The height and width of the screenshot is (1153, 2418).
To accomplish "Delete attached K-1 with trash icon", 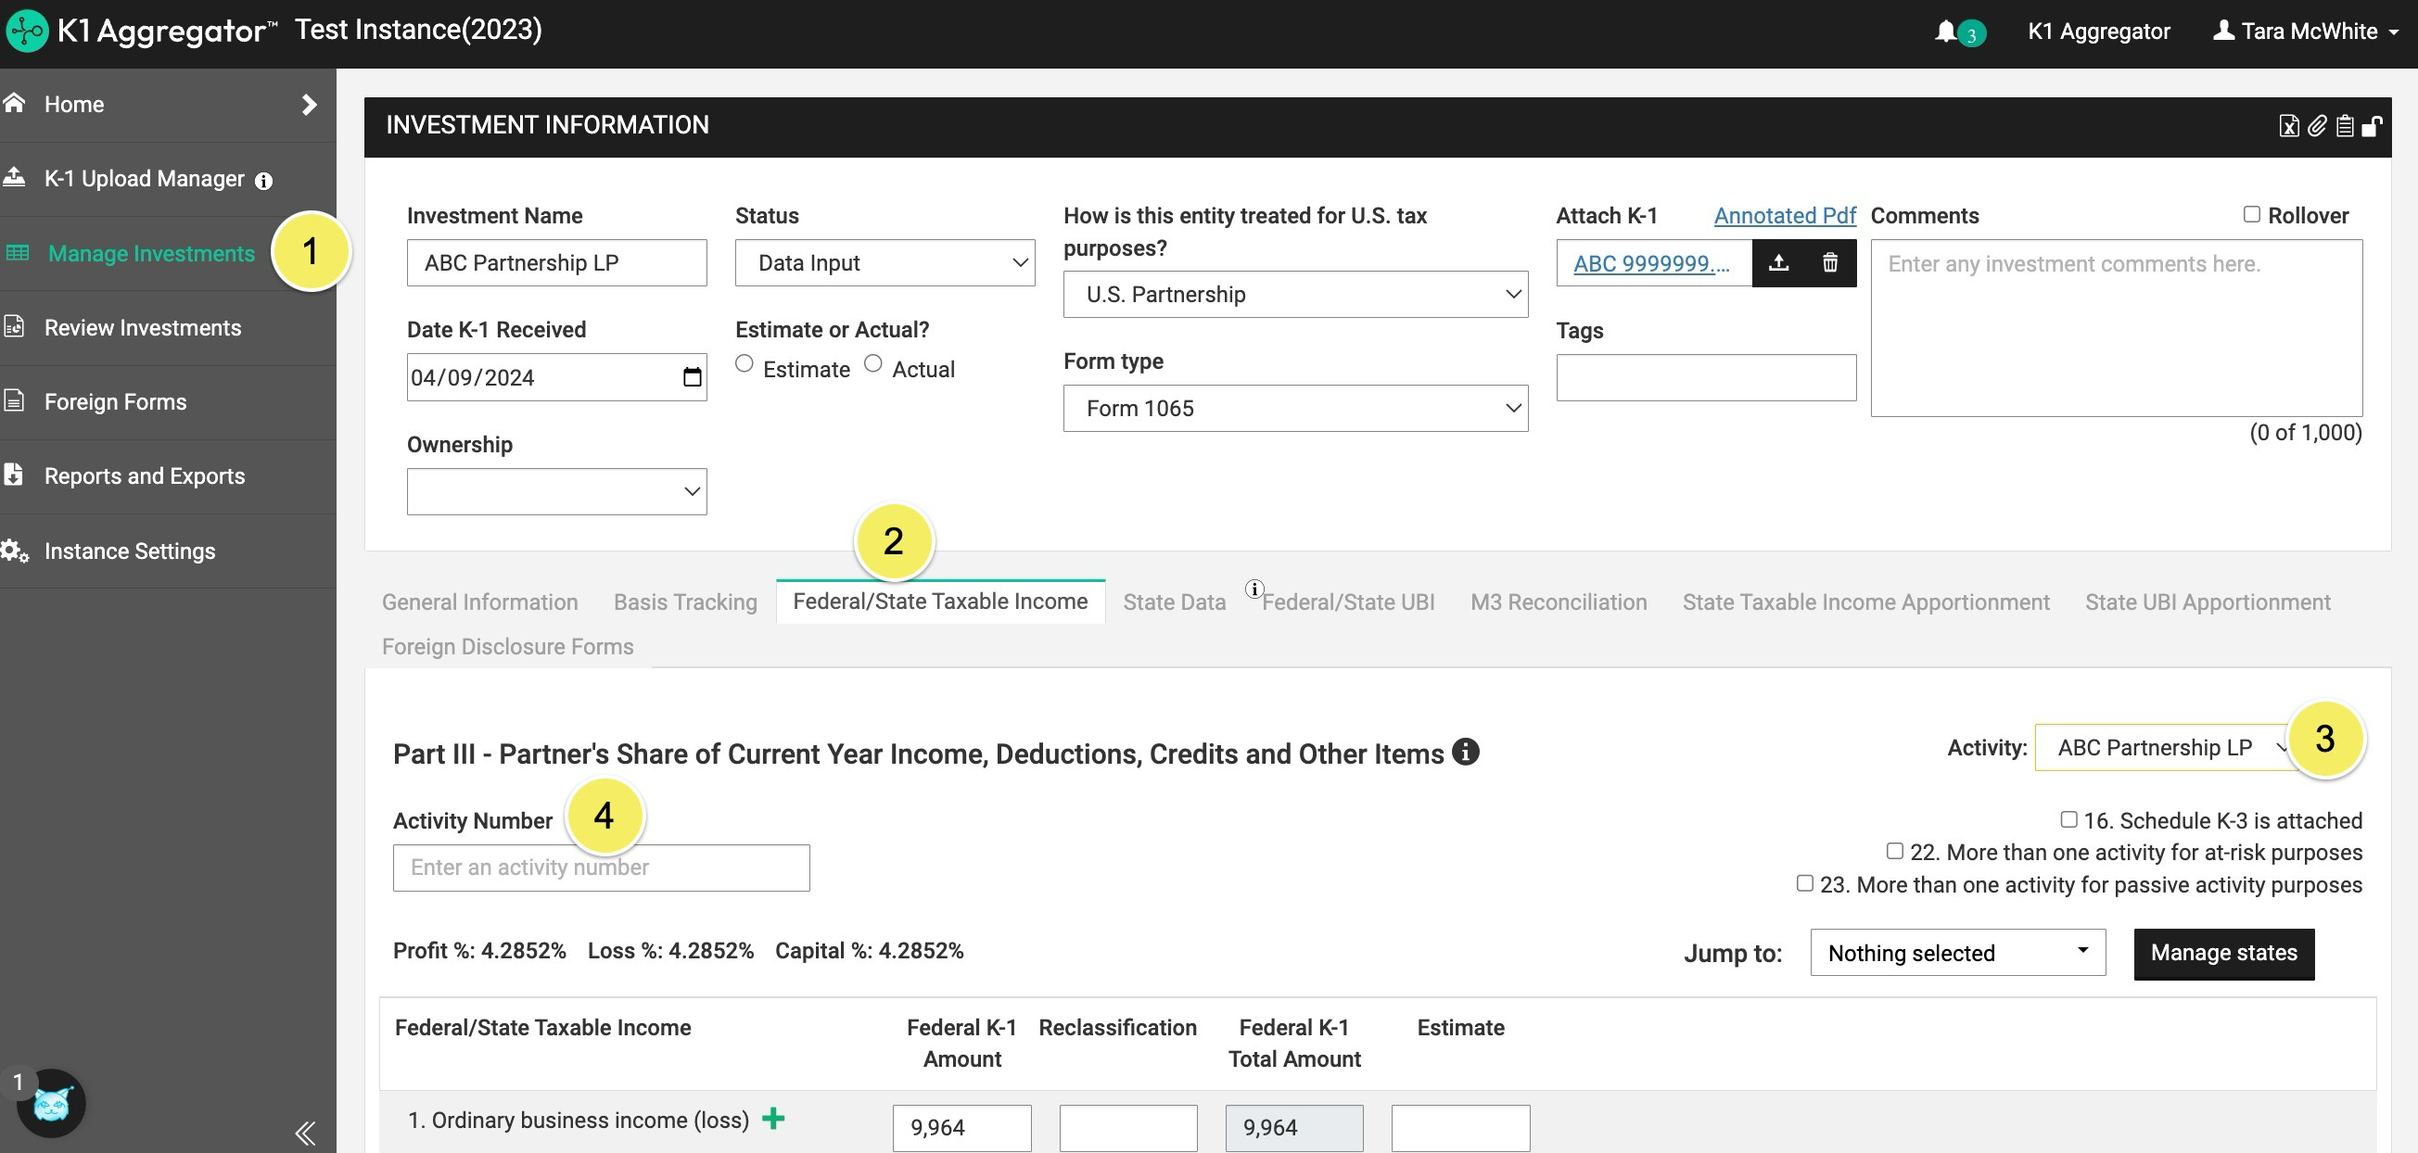I will point(1829,263).
